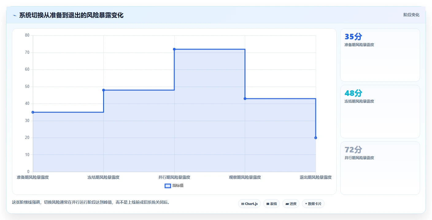Select the Chart.js tag chip
Viewport: 432px width, 220px height.
click(x=249, y=204)
